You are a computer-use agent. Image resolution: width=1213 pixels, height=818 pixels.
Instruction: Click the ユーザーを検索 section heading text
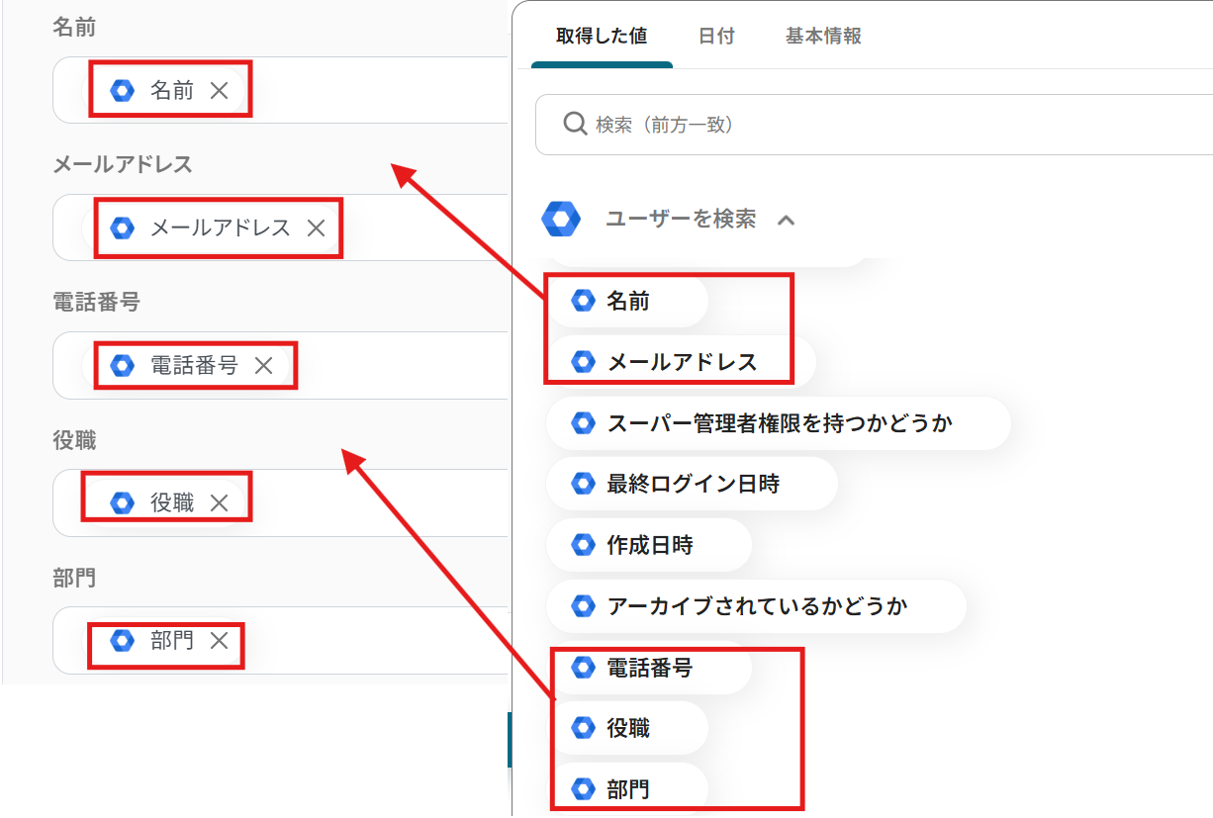click(x=681, y=219)
